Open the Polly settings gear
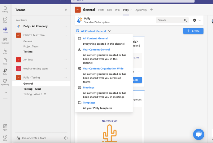Viewport: 213px width, 143px height. 194,20
